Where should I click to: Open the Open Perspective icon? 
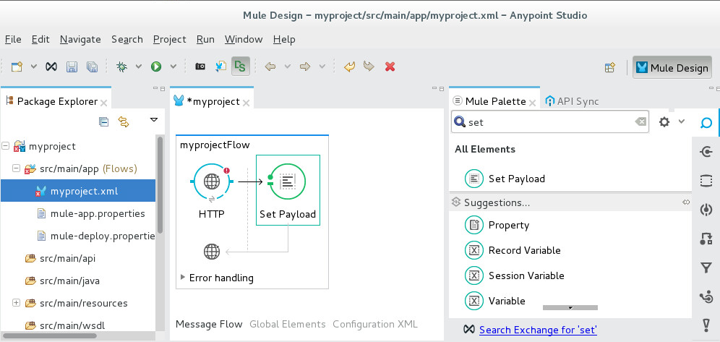[610, 67]
